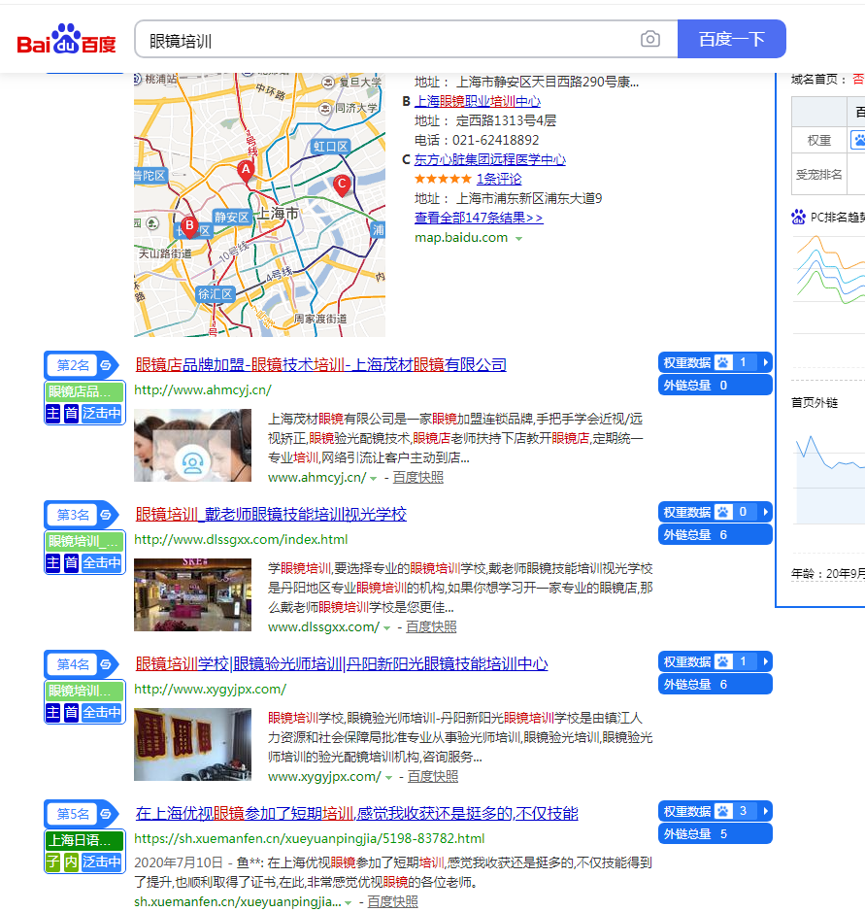The width and height of the screenshot is (865, 912).
Task: Click the http://www.dlssgxx.com/index.html URL
Action: click(x=241, y=539)
